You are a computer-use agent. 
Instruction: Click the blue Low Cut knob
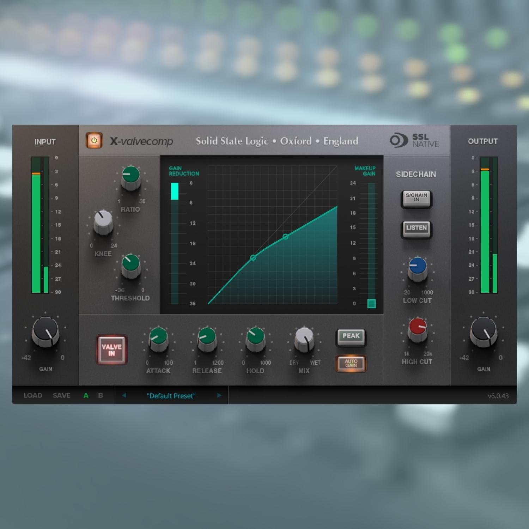[418, 269]
